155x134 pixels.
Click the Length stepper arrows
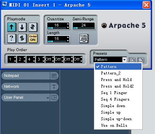[68, 39]
